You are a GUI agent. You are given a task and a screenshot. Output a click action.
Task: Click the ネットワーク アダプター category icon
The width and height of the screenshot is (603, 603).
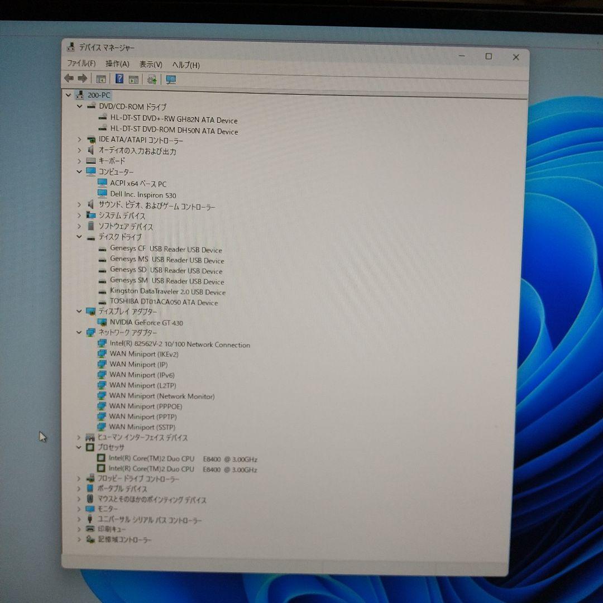click(x=91, y=332)
